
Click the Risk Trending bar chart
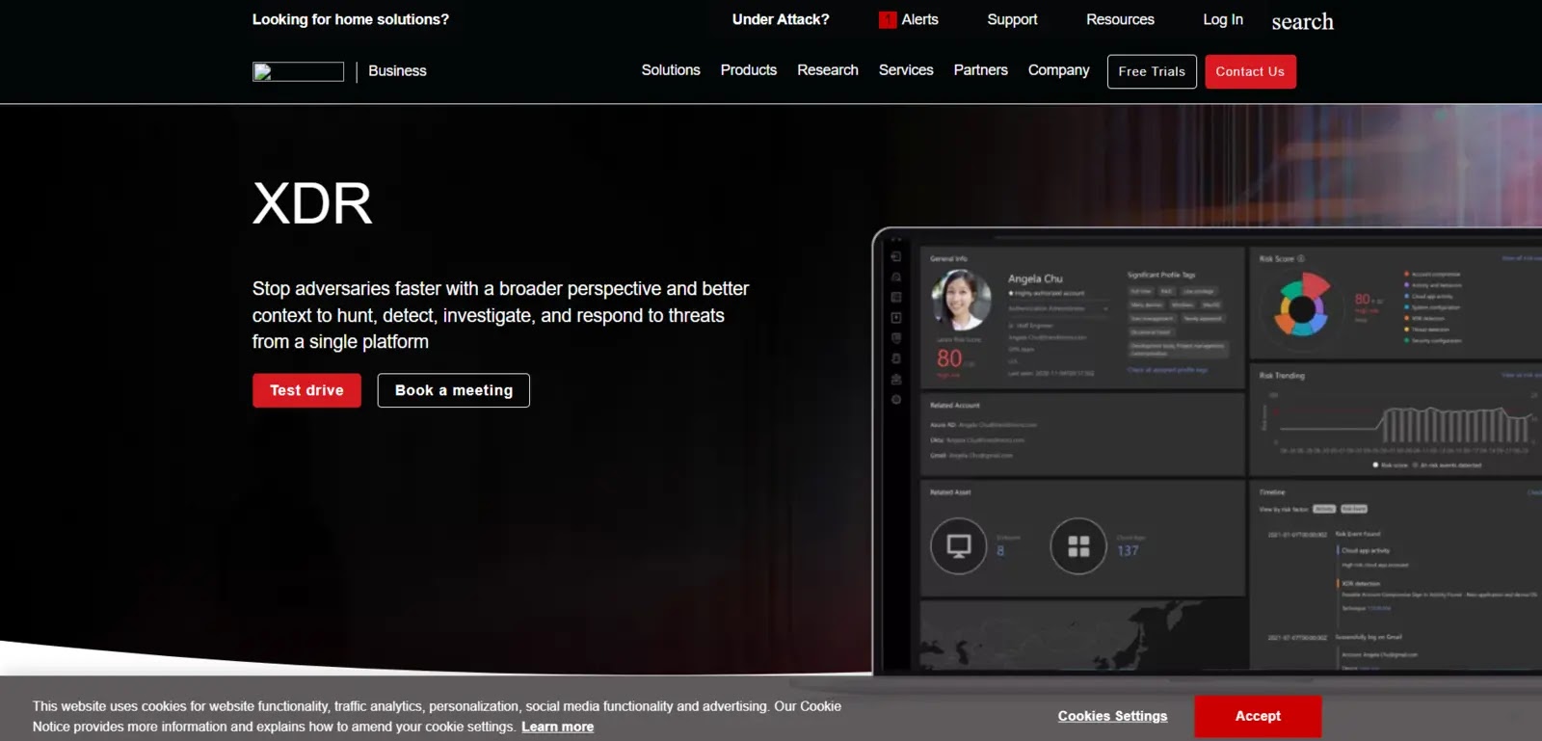click(1455, 425)
